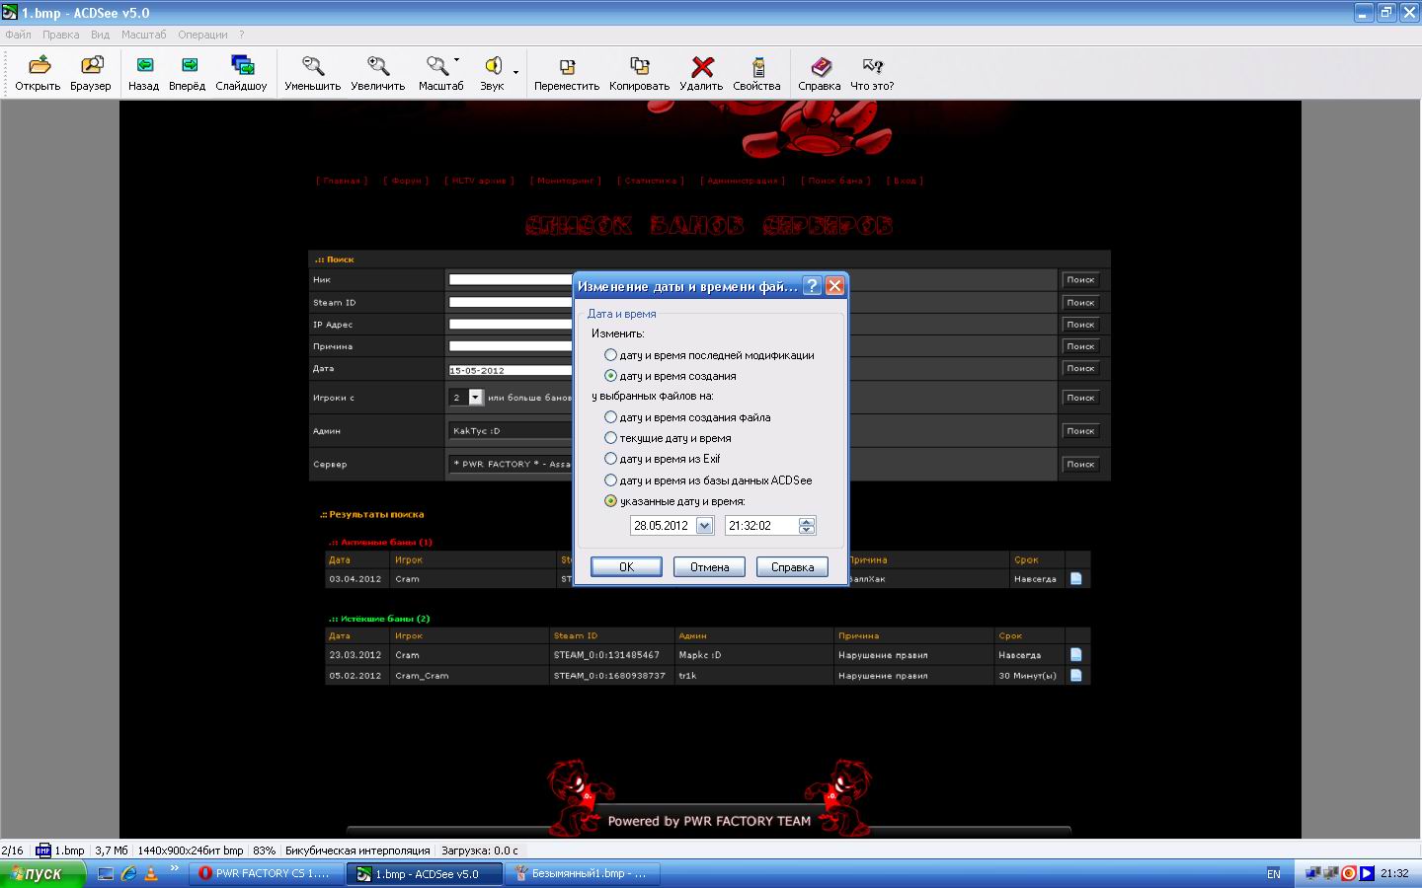Open file Свойства (Properties) icon

[x=757, y=73]
